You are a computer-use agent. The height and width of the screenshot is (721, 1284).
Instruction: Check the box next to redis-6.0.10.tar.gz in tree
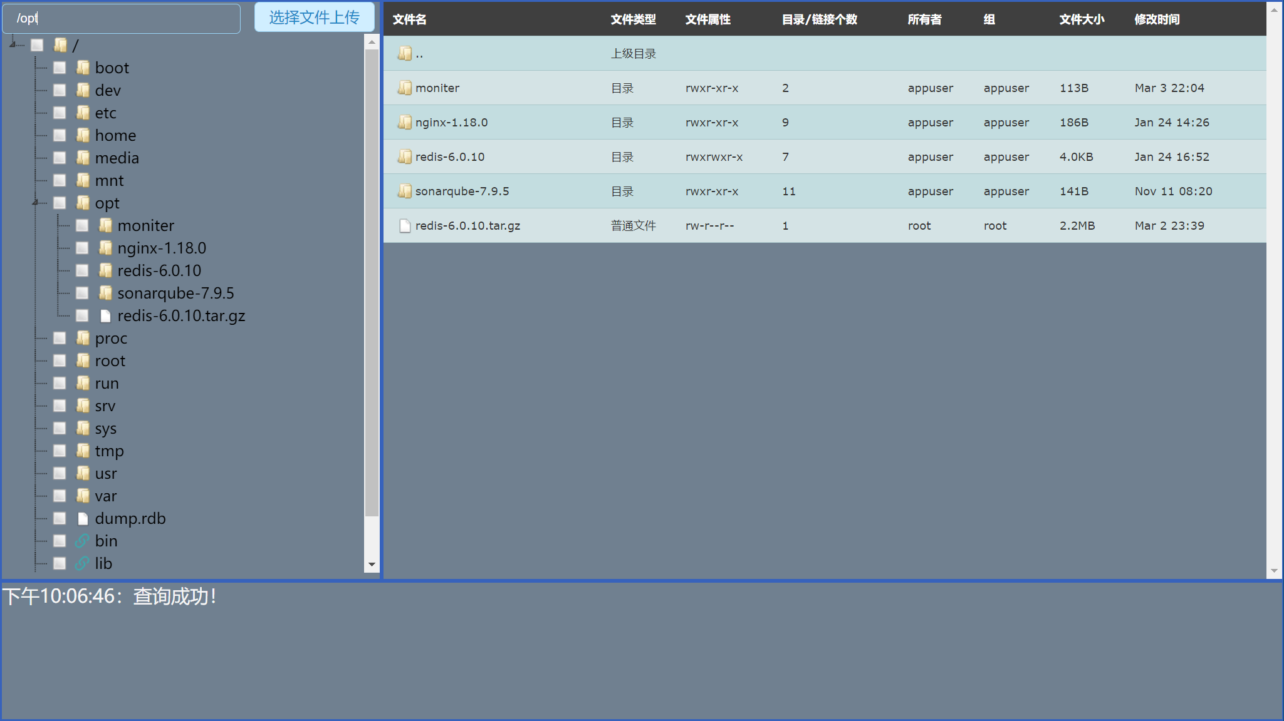[x=82, y=315]
